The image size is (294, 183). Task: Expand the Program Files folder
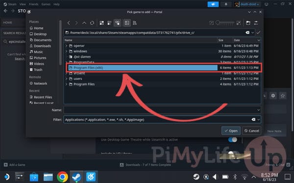[66, 84]
